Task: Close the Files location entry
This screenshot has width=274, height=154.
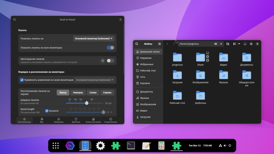Action: pyautogui.click(x=221, y=44)
